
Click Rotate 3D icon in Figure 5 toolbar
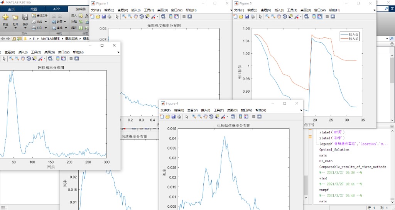coord(285,17)
